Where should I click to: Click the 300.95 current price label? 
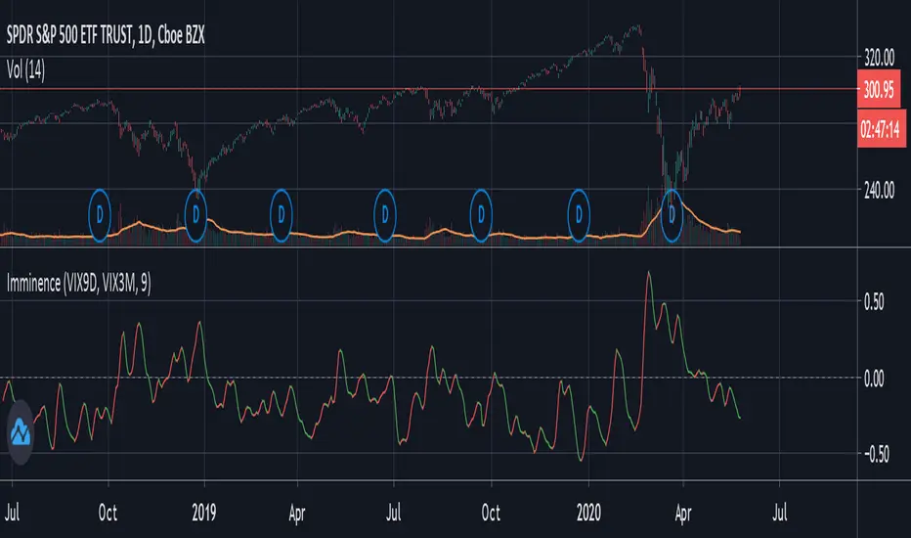tap(879, 89)
